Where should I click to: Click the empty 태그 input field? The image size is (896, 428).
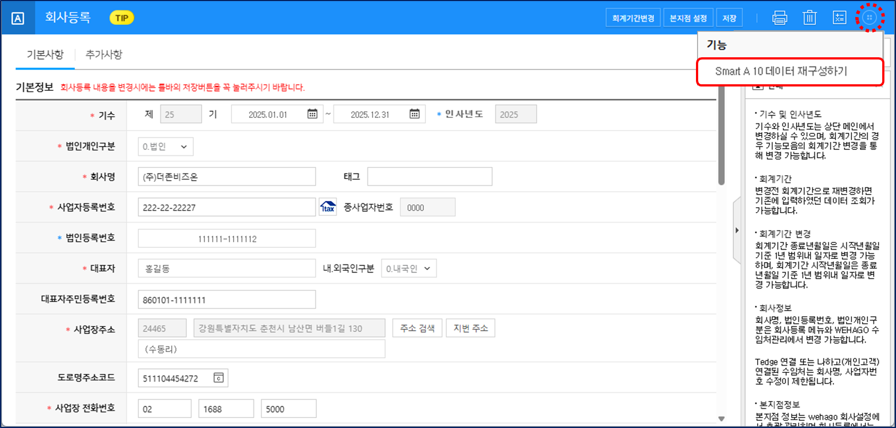point(430,177)
